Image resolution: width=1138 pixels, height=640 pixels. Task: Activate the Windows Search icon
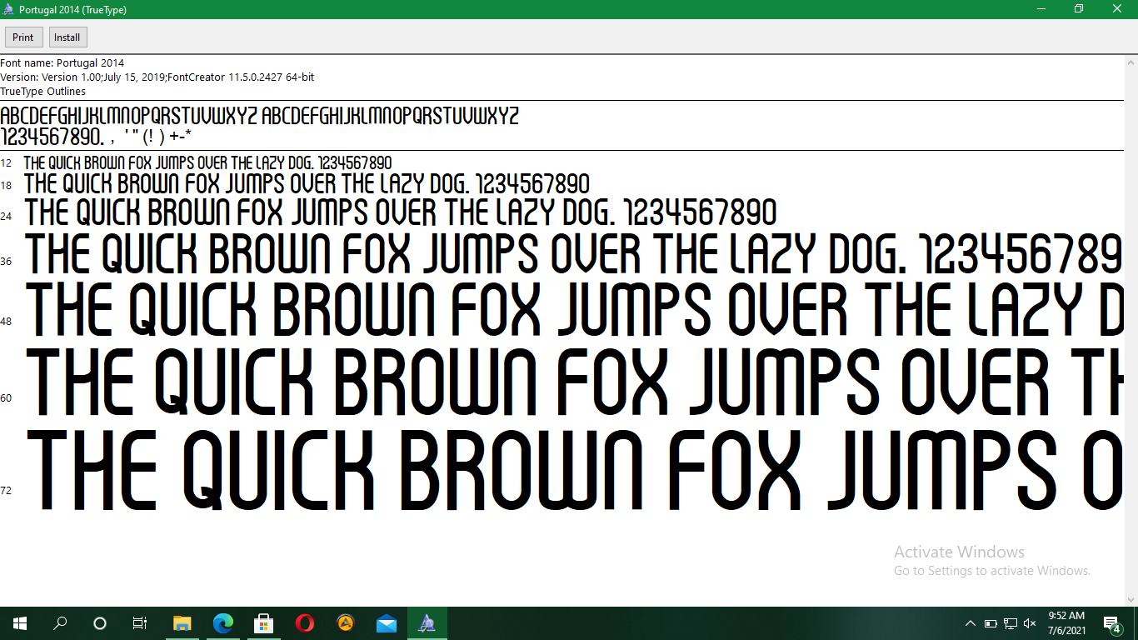(x=59, y=622)
